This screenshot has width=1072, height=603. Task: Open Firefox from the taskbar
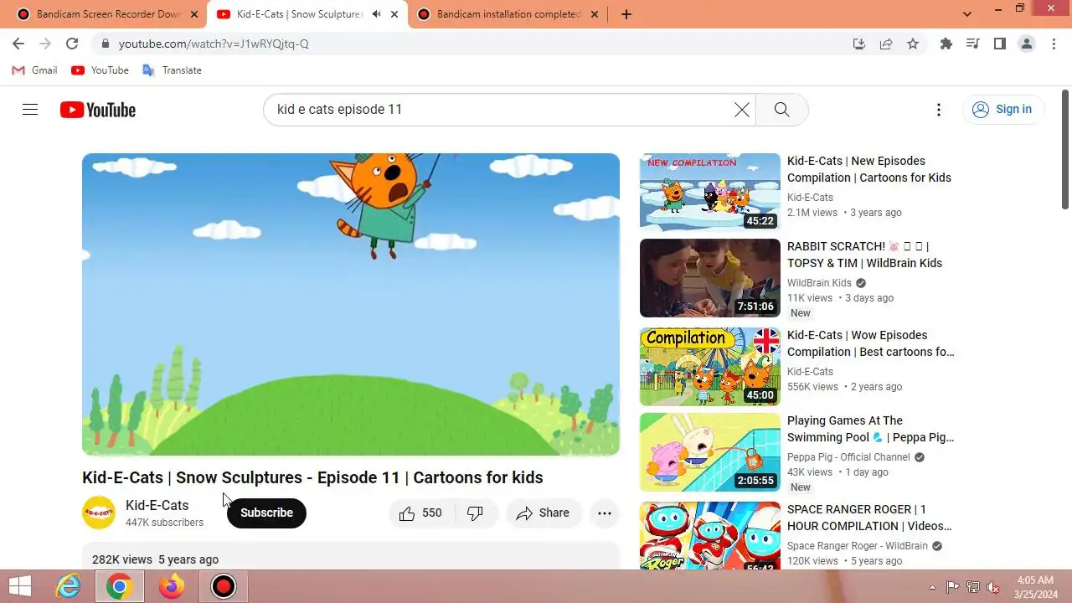(172, 586)
